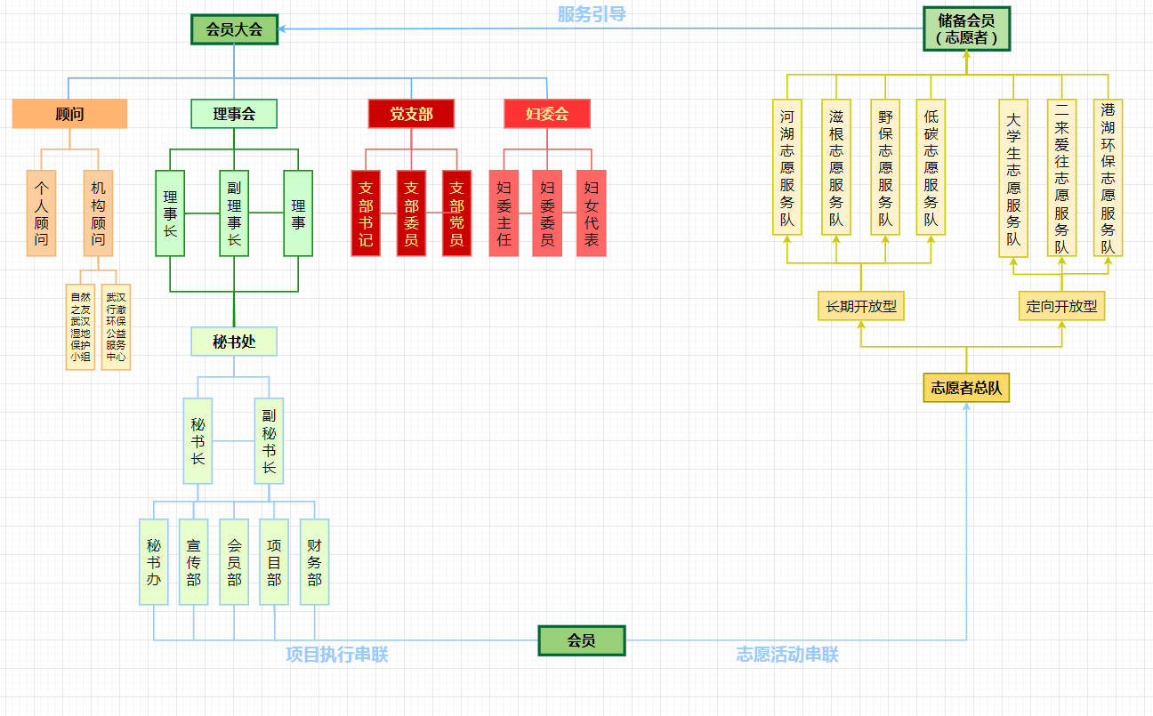
Task: Select the 支部书记 box
Action: pyautogui.click(x=366, y=213)
